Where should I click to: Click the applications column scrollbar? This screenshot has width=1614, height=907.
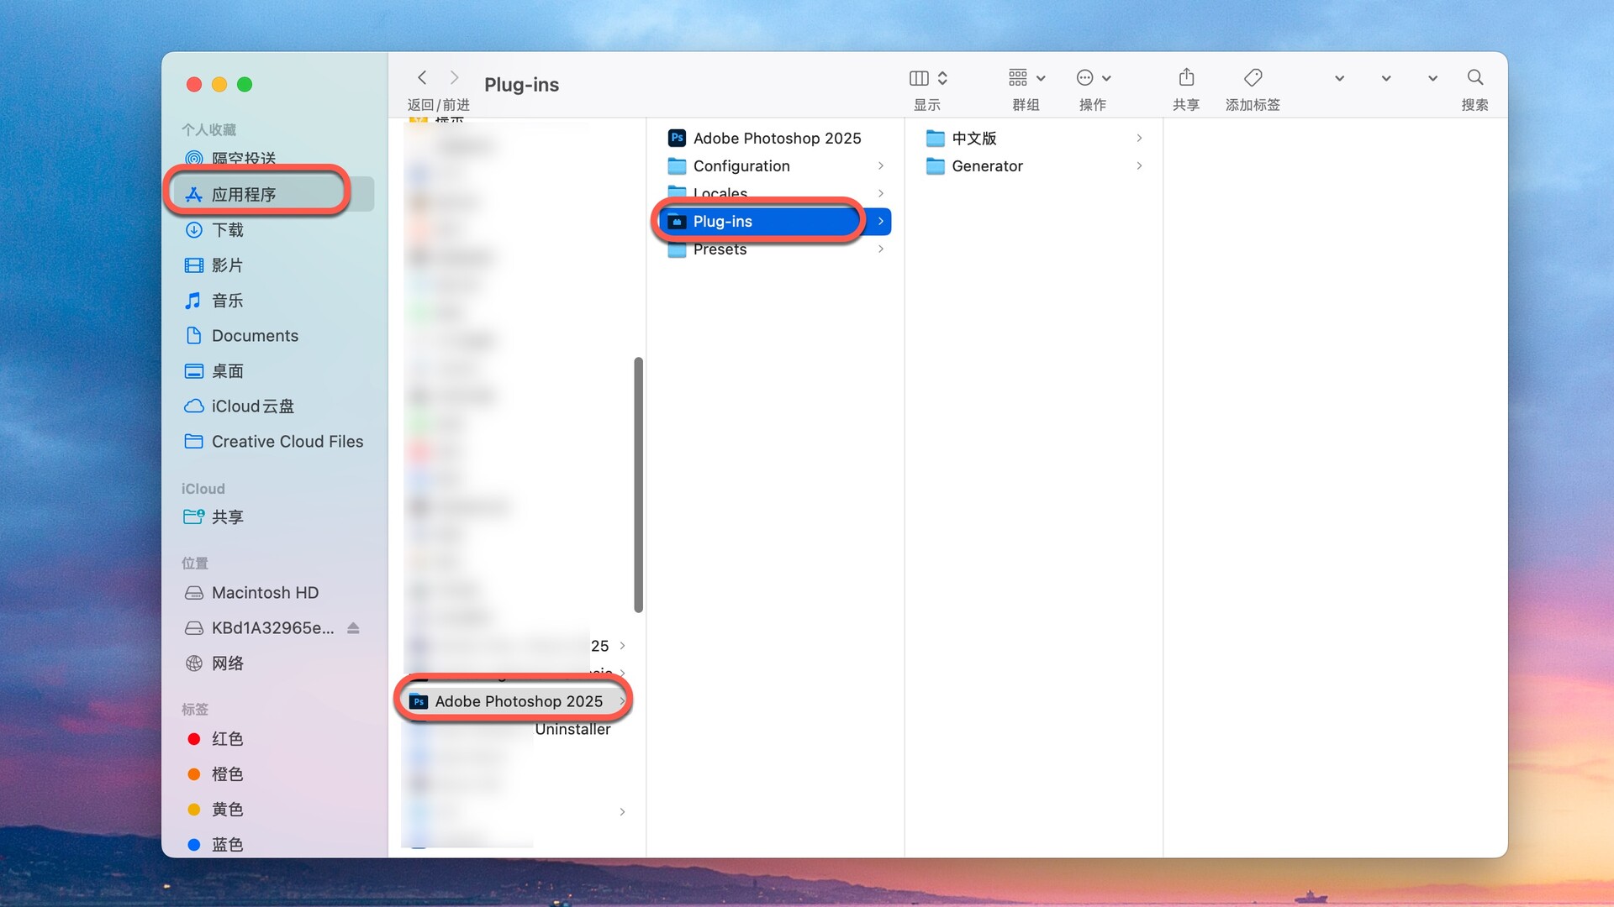(x=638, y=485)
